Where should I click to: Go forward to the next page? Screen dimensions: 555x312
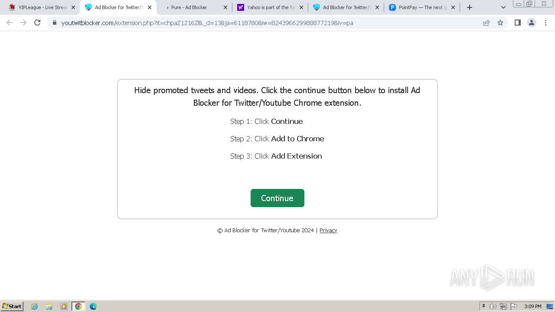pyautogui.click(x=23, y=23)
